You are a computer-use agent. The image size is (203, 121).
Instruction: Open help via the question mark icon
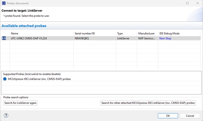click(6, 115)
